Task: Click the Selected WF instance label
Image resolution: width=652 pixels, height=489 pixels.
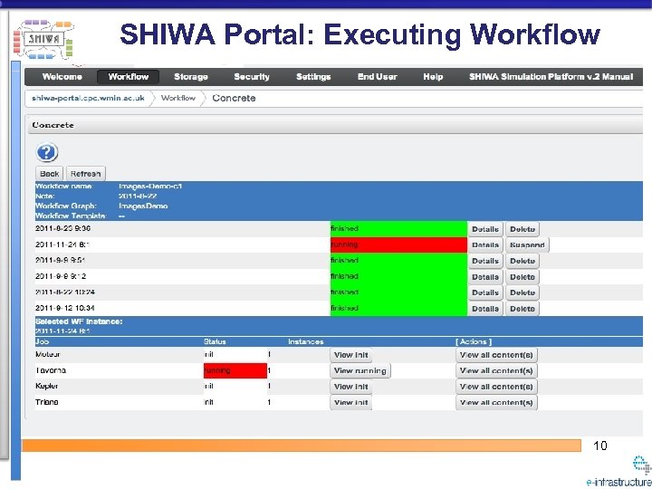Action: pos(79,321)
